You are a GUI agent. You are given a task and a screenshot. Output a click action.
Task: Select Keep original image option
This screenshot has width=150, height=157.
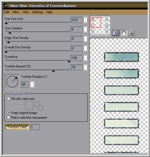(x=8, y=113)
